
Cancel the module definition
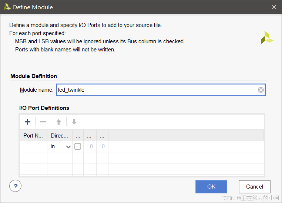pos(255,187)
